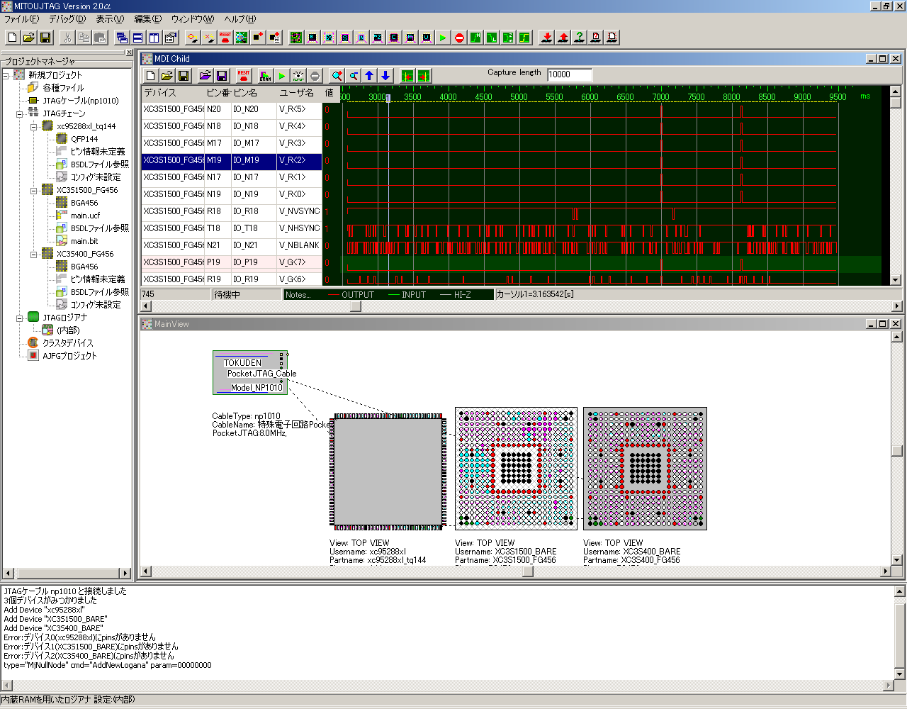Click the blue down arrow icon
The image size is (907, 709).
click(385, 76)
